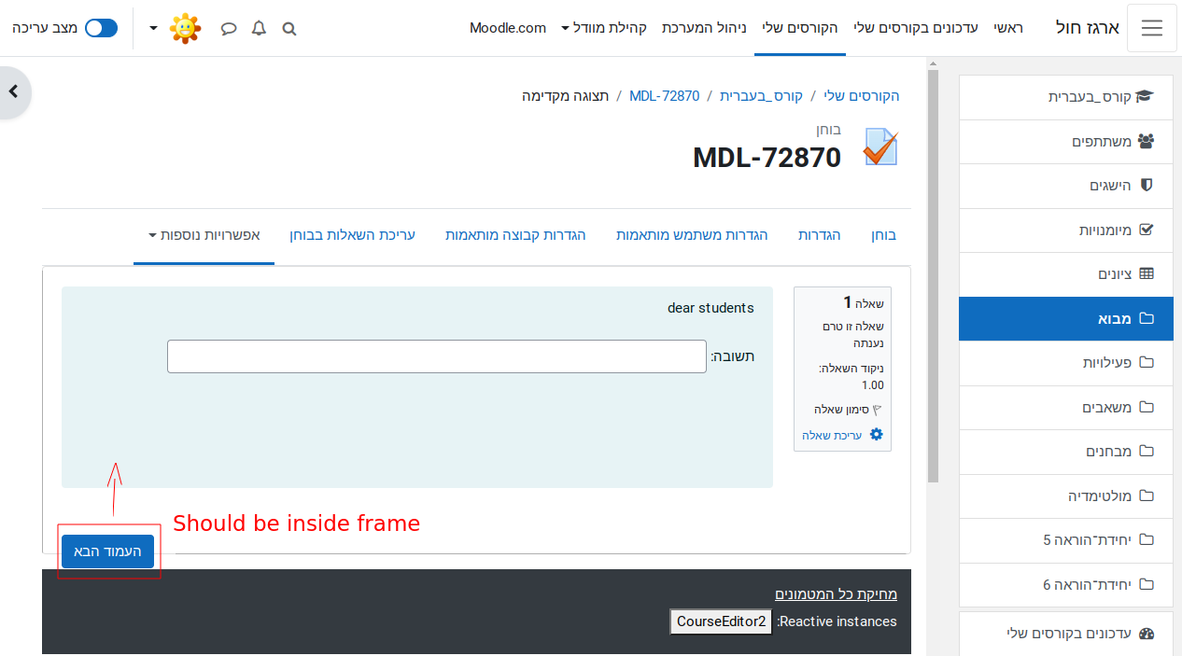
Task: Open יחידת־הוראה 5 section in sidebar
Action: point(1066,540)
